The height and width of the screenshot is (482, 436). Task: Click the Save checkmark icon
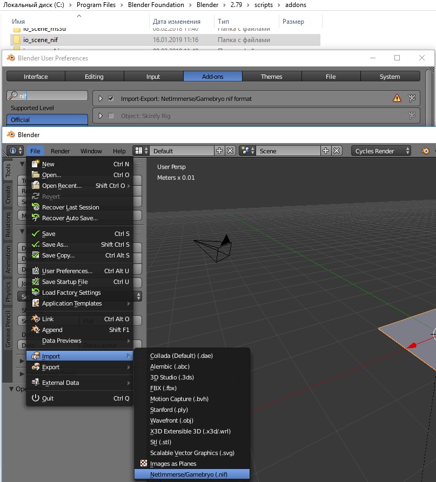[x=36, y=234]
